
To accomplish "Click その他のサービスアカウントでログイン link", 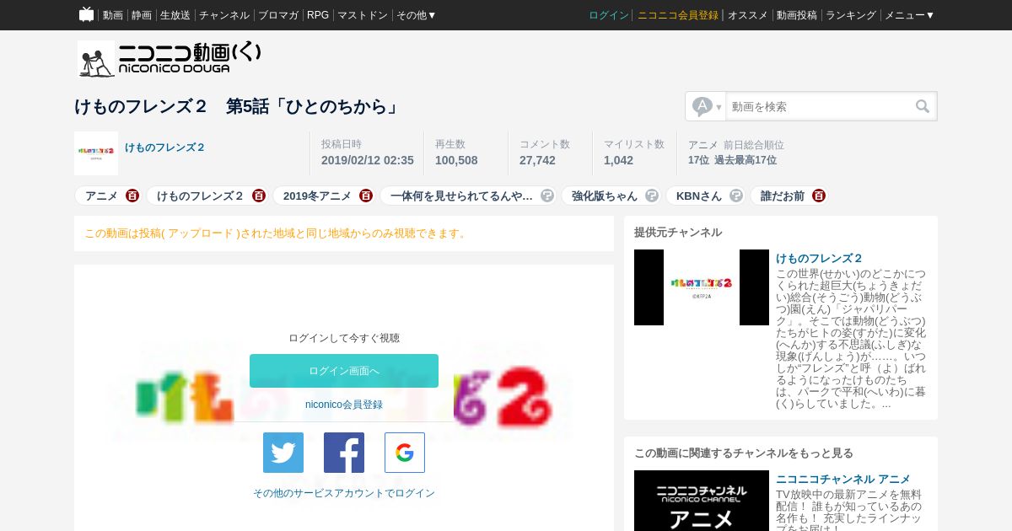I will 344,493.
